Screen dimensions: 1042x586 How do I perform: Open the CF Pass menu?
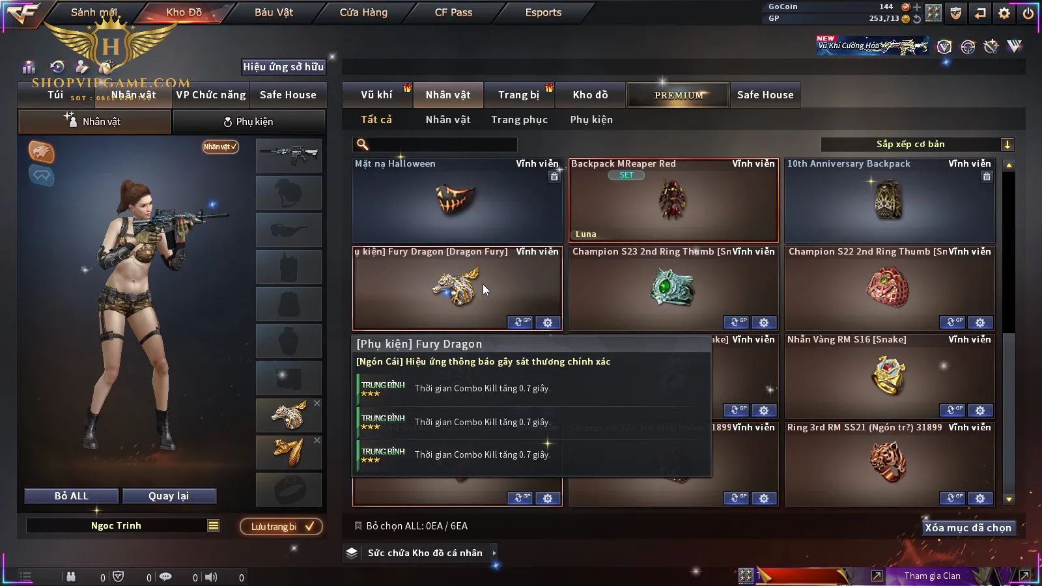[x=453, y=12]
